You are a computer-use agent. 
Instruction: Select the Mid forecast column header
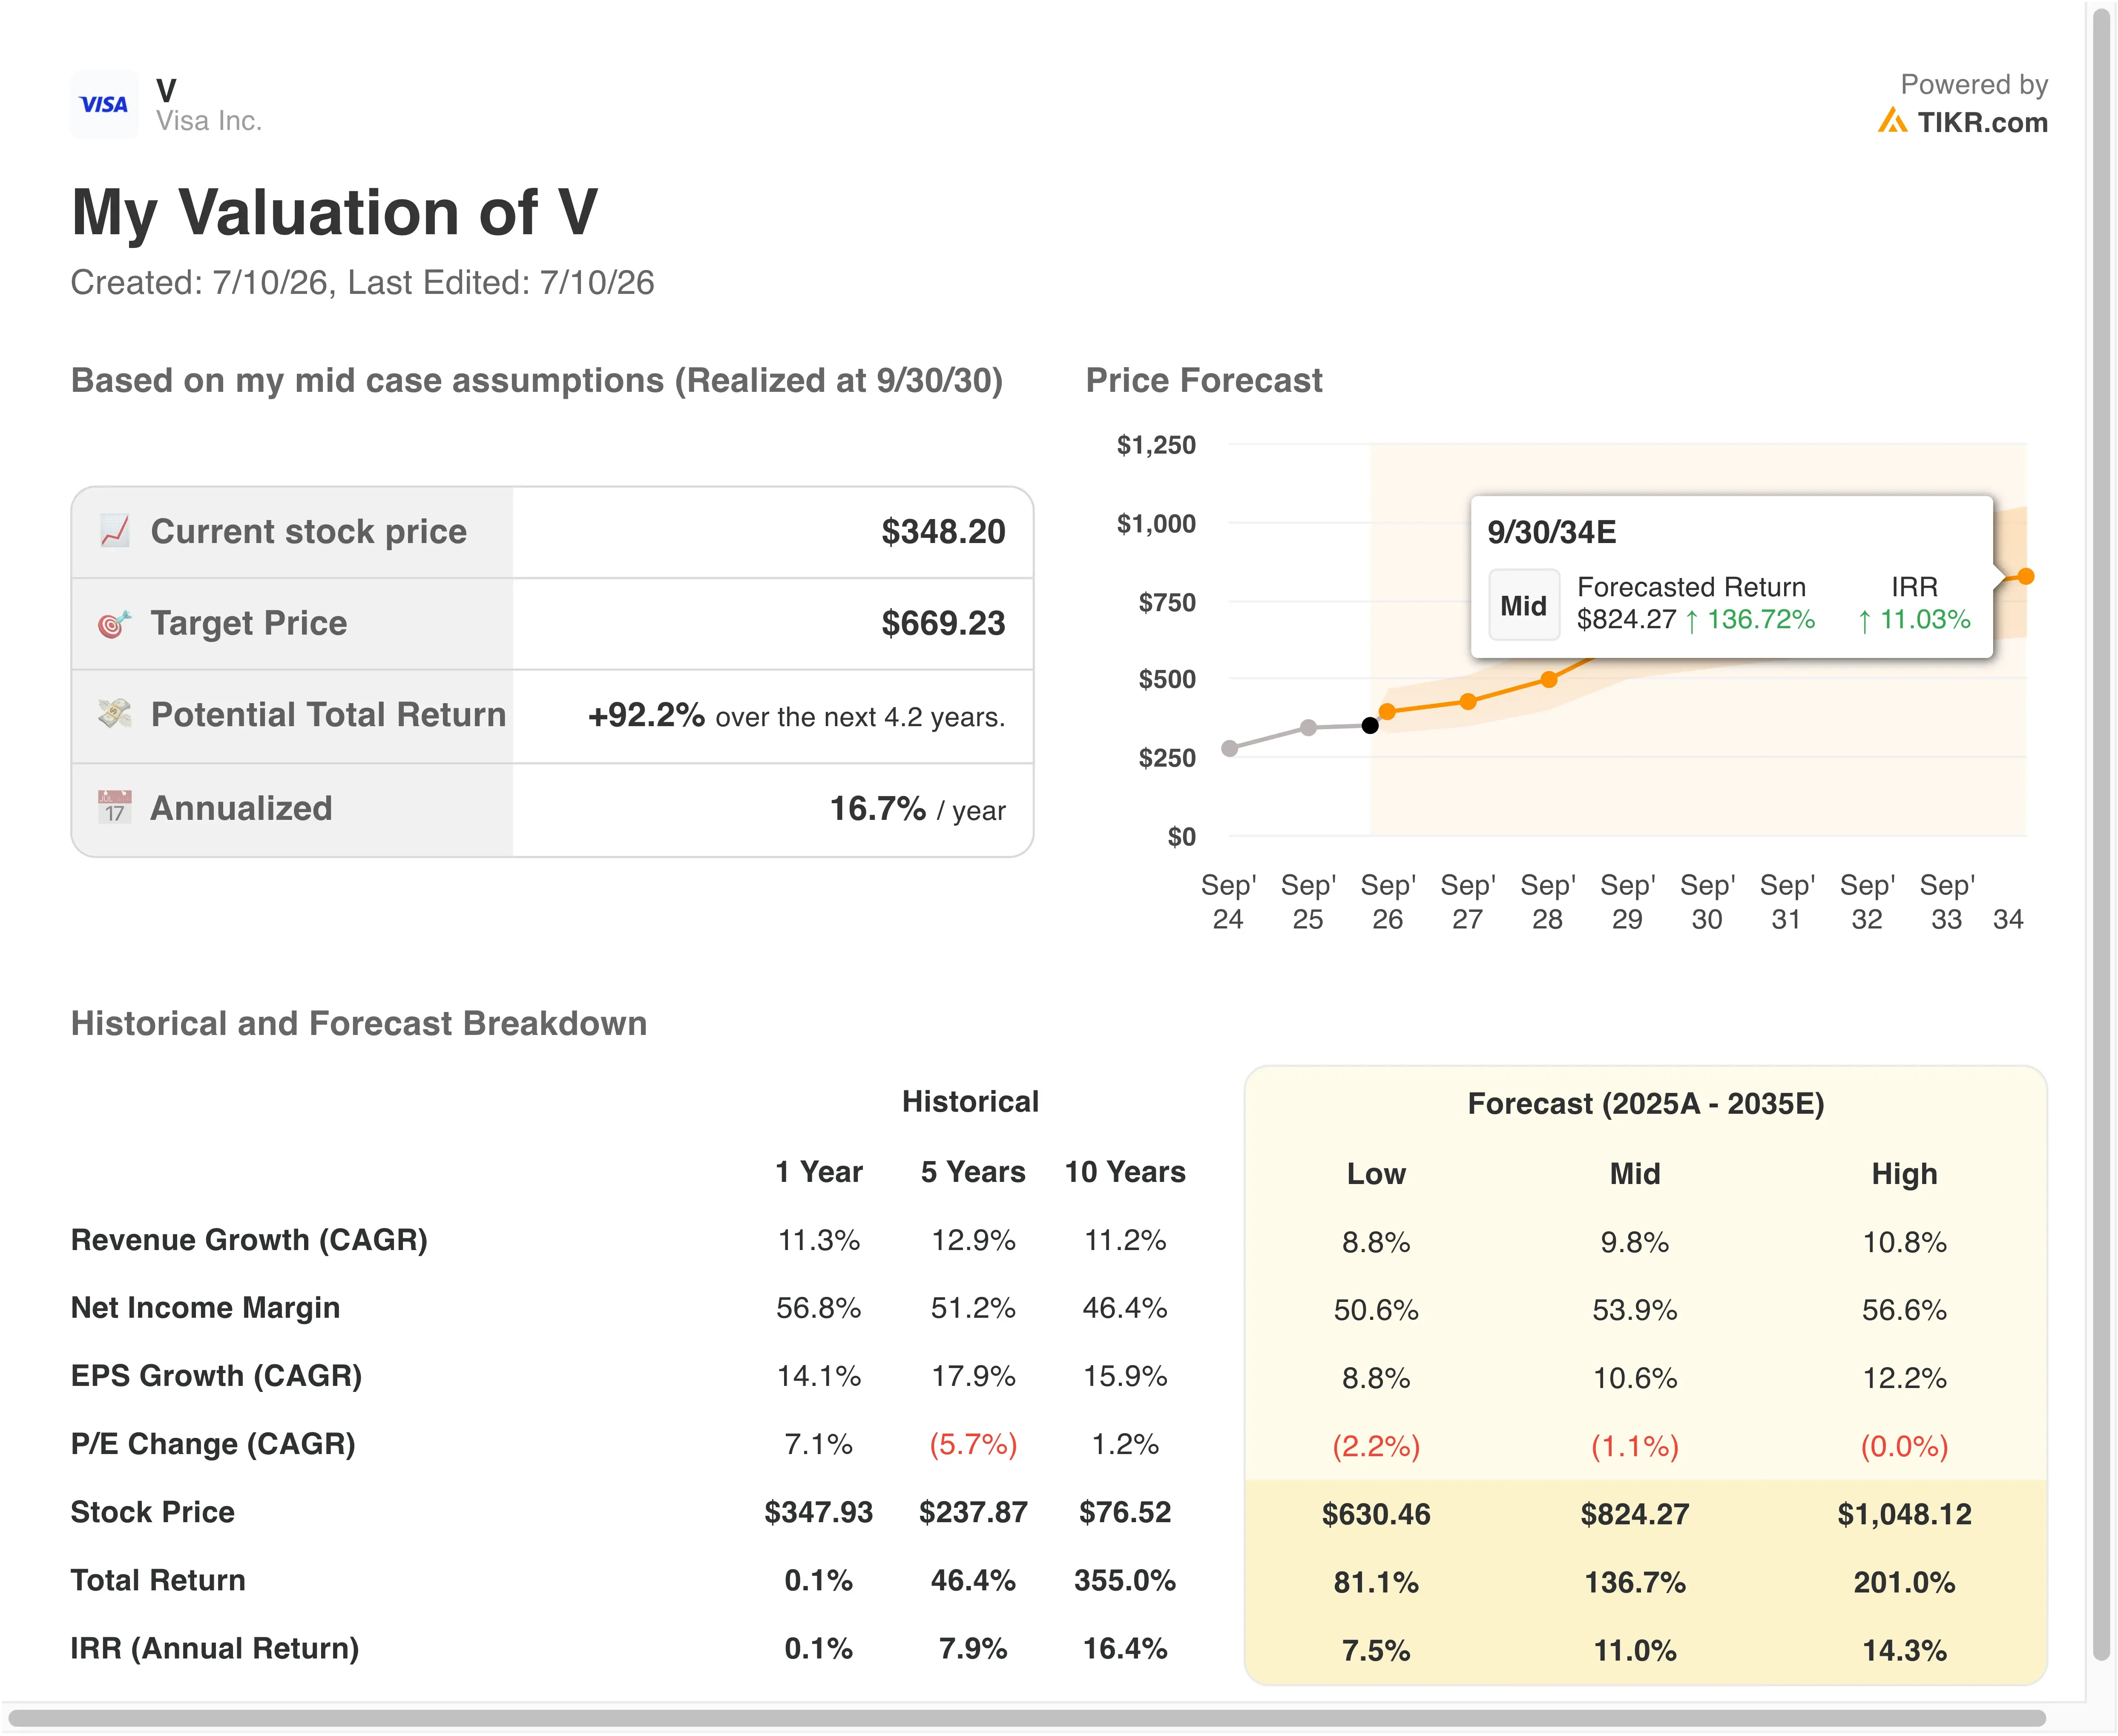pyautogui.click(x=1634, y=1173)
